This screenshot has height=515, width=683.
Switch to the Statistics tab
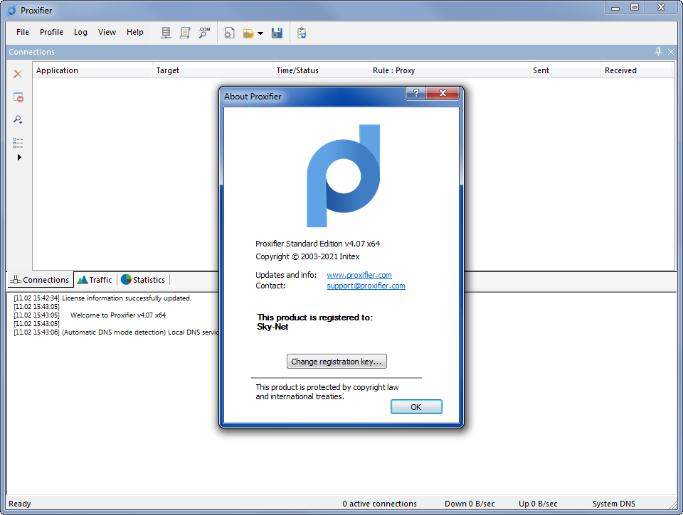point(143,280)
